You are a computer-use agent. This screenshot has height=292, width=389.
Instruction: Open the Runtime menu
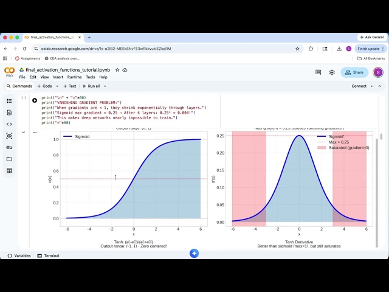coord(74,77)
